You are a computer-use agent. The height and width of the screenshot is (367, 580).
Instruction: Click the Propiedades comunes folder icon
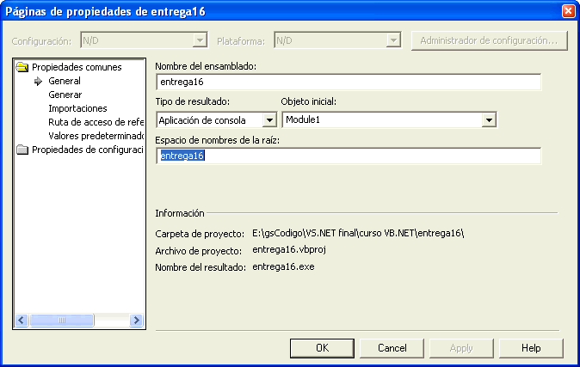point(22,67)
